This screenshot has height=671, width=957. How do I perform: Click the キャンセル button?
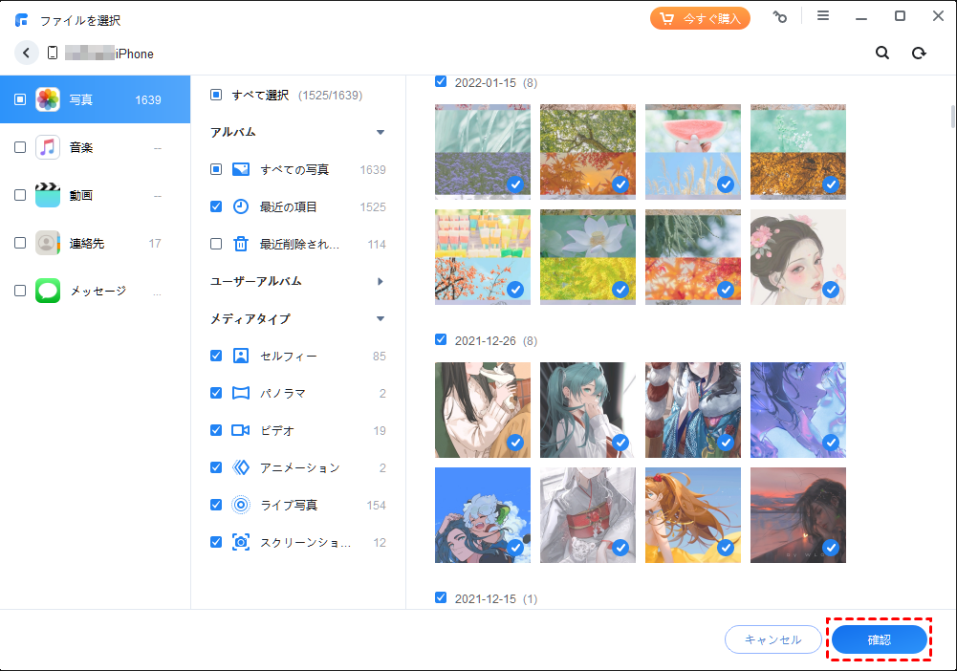click(773, 639)
